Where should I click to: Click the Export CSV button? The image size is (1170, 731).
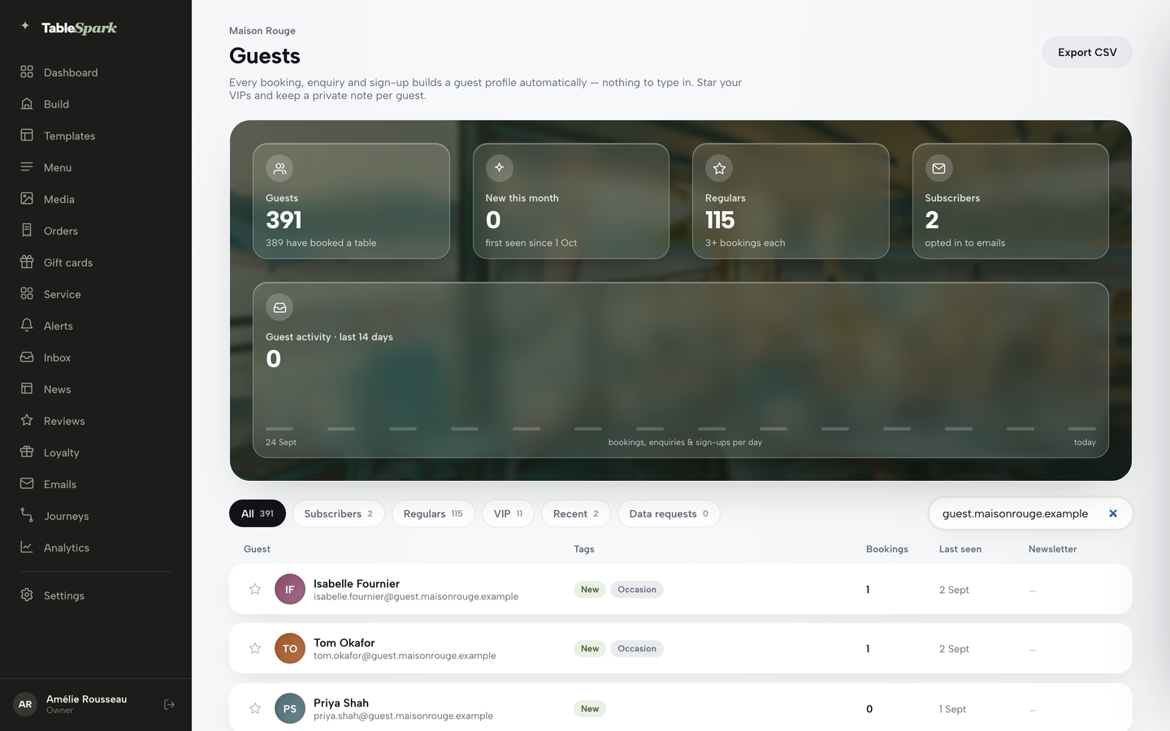point(1087,52)
